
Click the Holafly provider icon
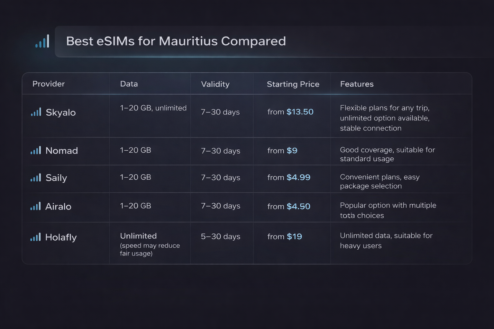35,237
